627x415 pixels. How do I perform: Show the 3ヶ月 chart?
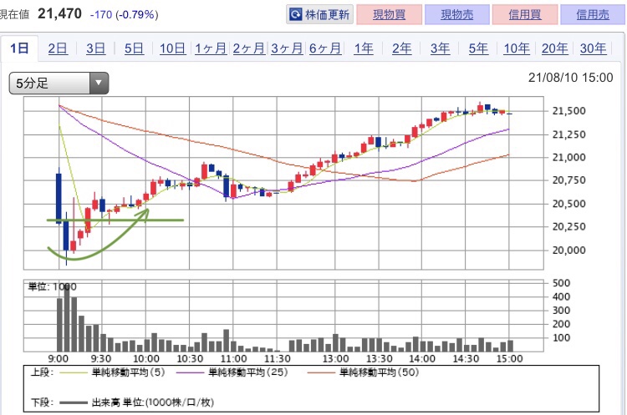tap(287, 48)
